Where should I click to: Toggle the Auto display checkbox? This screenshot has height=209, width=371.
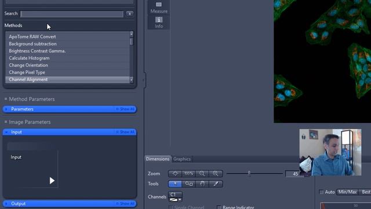pos(321,192)
